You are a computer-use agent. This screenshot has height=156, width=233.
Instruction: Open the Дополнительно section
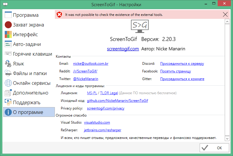[x=29, y=93]
